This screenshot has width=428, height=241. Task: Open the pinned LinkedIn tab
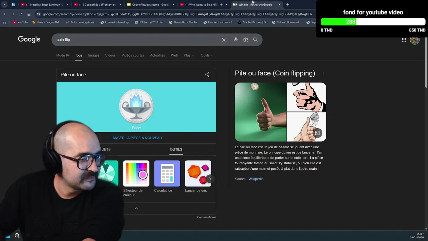[x=13, y=5]
